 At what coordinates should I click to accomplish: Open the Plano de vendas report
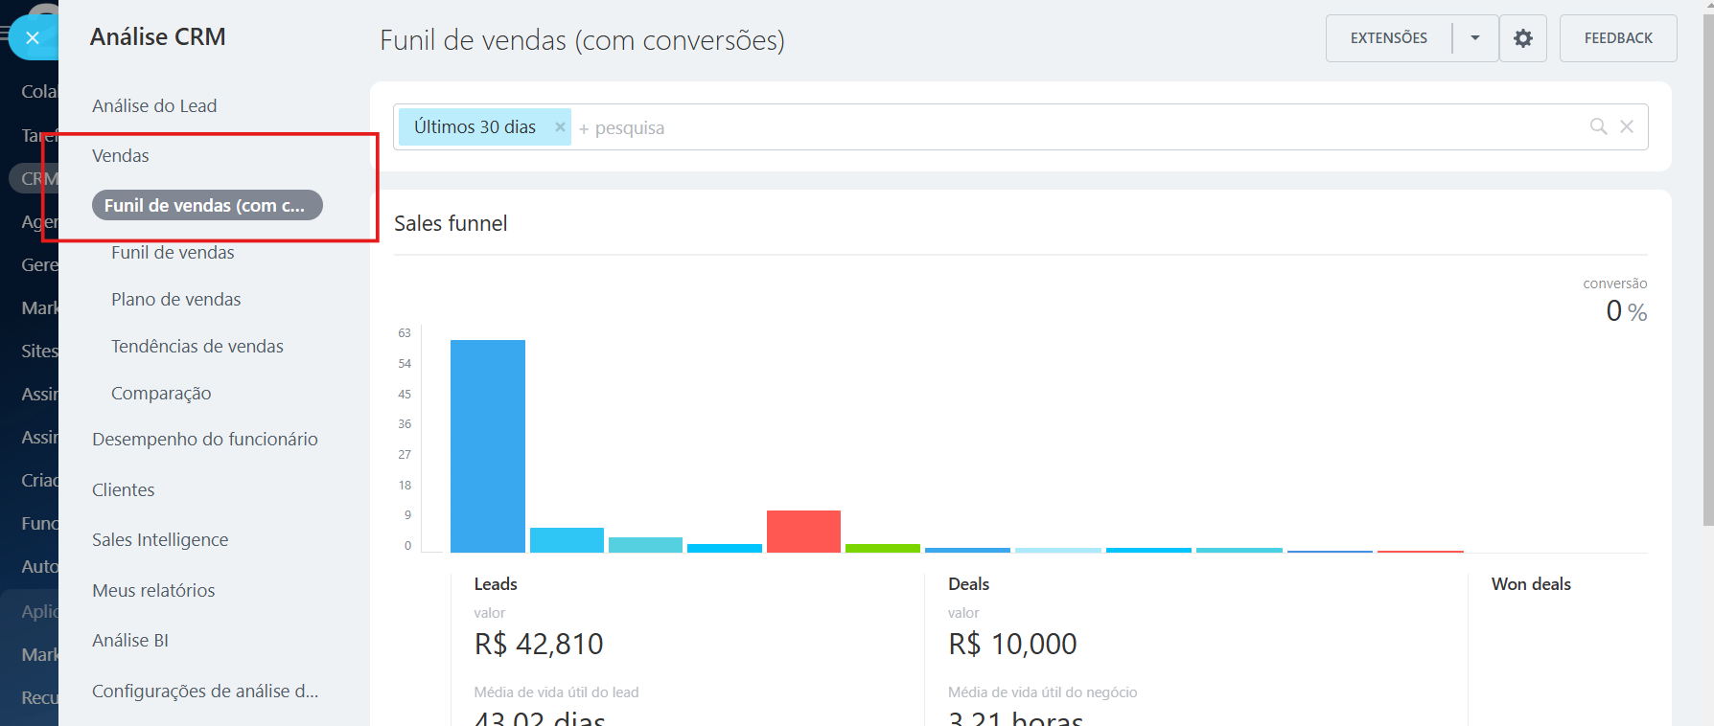point(175,300)
